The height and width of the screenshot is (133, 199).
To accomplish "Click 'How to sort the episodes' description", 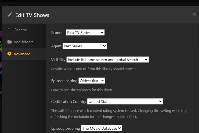I will pos(82,90).
